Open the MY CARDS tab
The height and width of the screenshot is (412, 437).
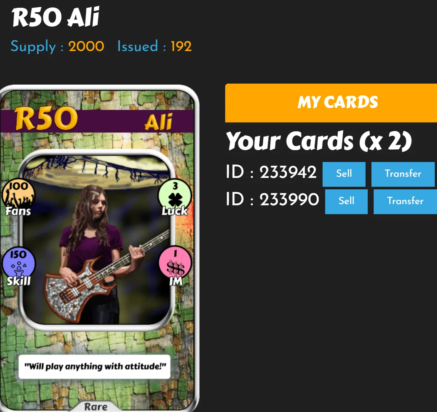coord(331,103)
